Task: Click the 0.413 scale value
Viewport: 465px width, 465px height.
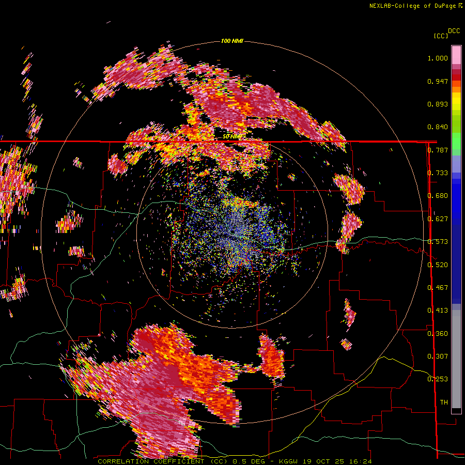Action: pos(438,311)
